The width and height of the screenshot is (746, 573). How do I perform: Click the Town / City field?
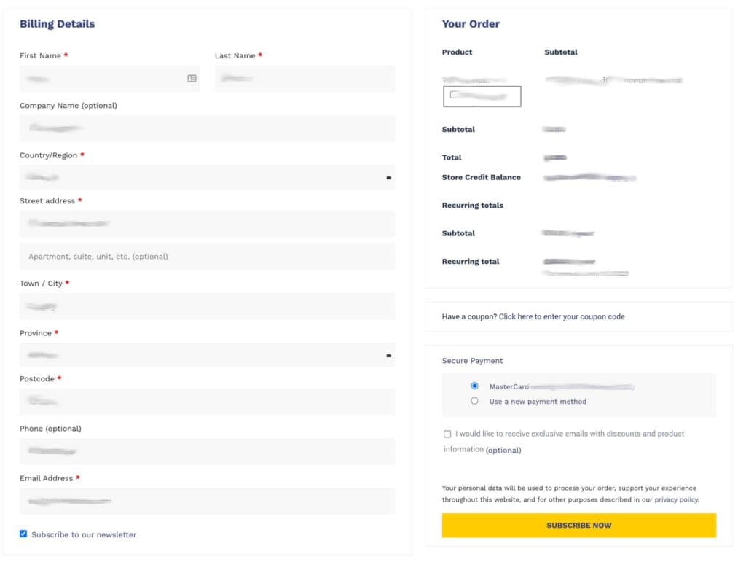tap(207, 306)
